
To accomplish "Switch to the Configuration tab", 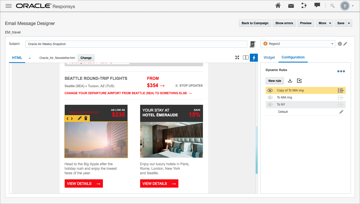I will click(293, 57).
